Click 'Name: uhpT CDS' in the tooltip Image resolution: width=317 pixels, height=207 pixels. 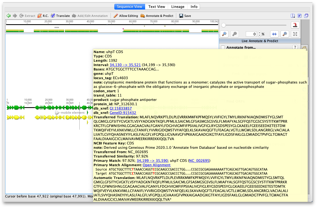tap(108, 52)
